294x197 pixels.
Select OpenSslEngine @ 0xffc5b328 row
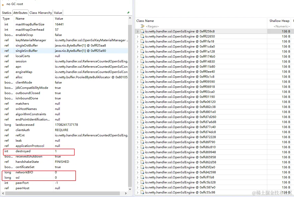(213, 182)
